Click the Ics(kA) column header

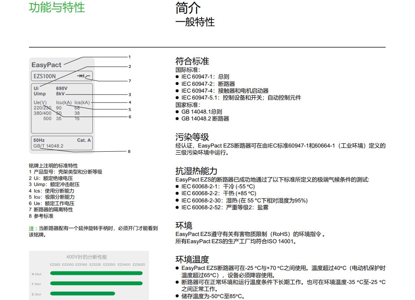coord(82,103)
